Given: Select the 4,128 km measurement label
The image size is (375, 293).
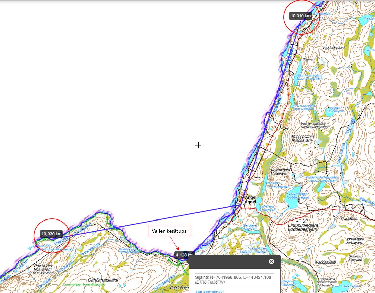Looking at the screenshot, I should [x=184, y=255].
